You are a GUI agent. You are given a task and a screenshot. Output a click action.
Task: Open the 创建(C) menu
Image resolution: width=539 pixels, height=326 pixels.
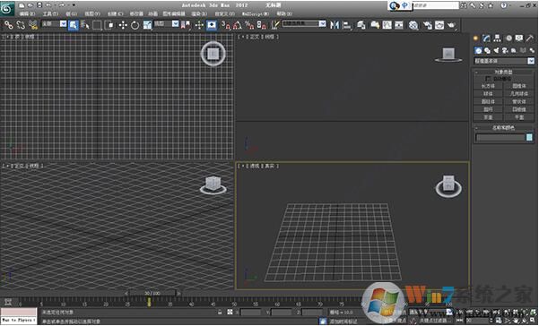click(x=115, y=13)
